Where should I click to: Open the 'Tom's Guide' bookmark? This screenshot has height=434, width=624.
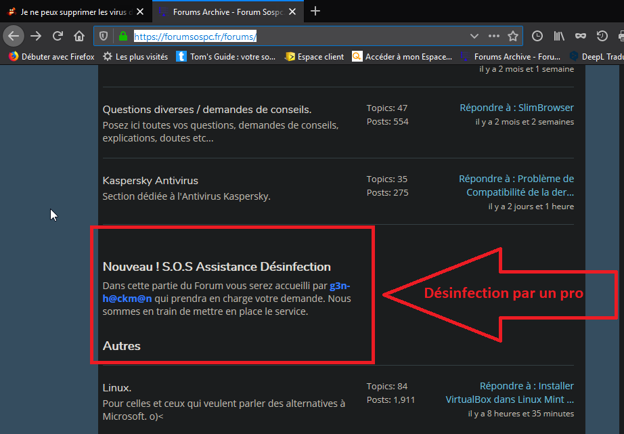pos(226,57)
